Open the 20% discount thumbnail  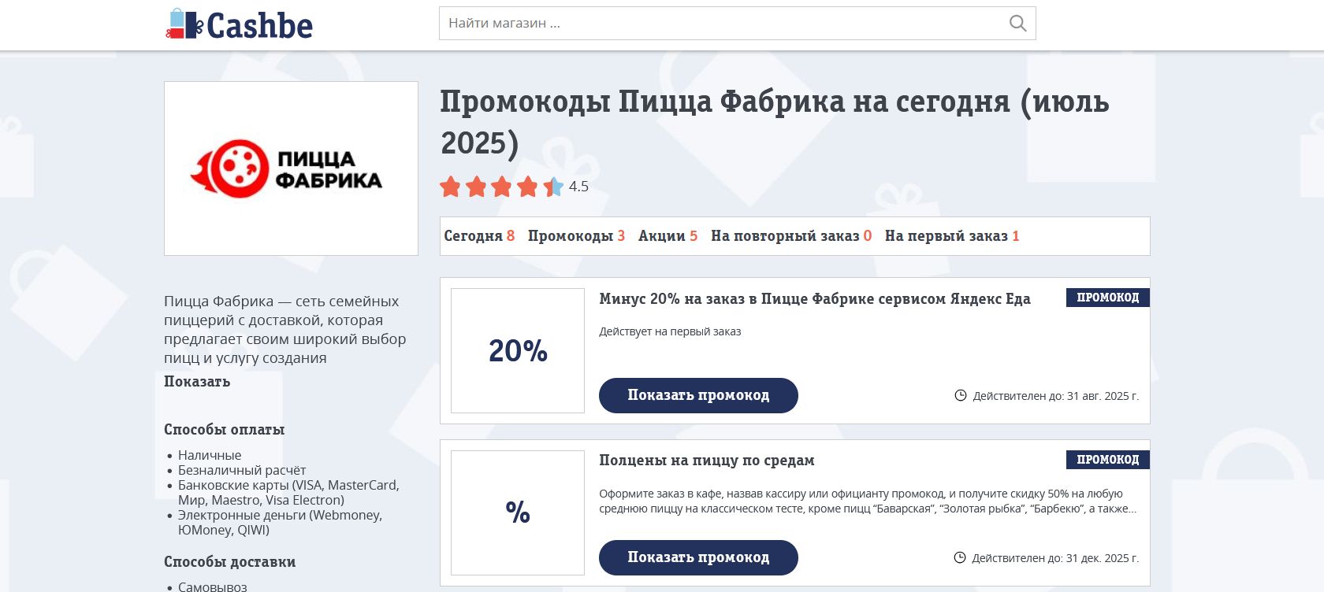click(518, 350)
